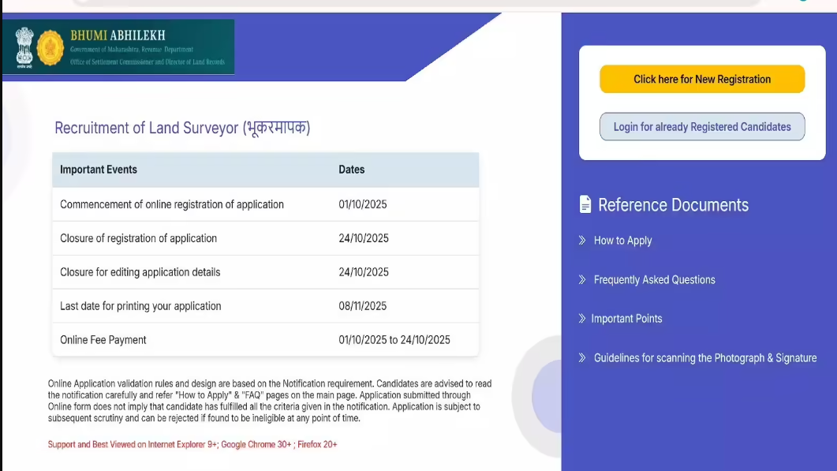View Guidelines for scanning Photograph and Signature
837x471 pixels.
(704, 357)
